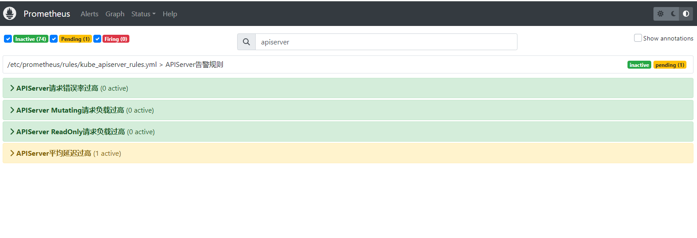Toggle the Firing (0) filter checkbox
697x238 pixels.
coord(97,39)
